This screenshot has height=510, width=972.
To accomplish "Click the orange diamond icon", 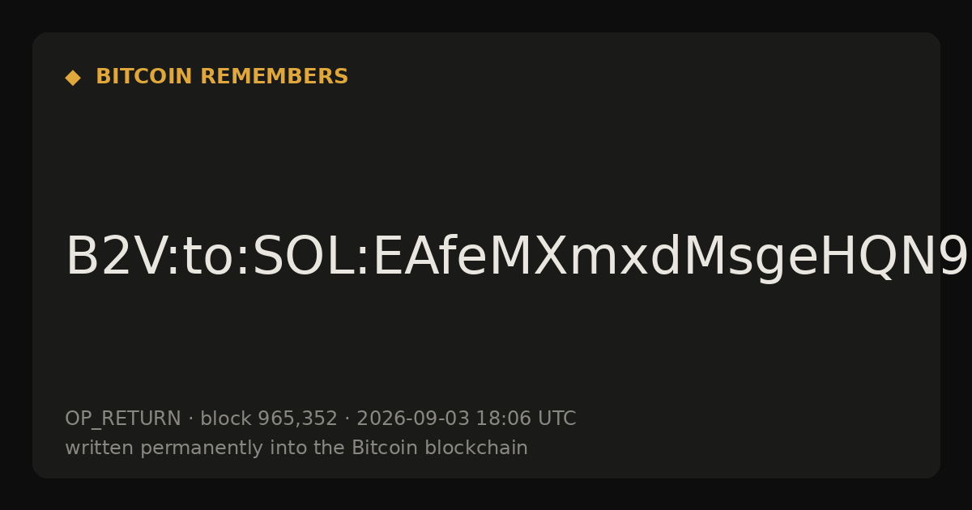I will [x=73, y=78].
